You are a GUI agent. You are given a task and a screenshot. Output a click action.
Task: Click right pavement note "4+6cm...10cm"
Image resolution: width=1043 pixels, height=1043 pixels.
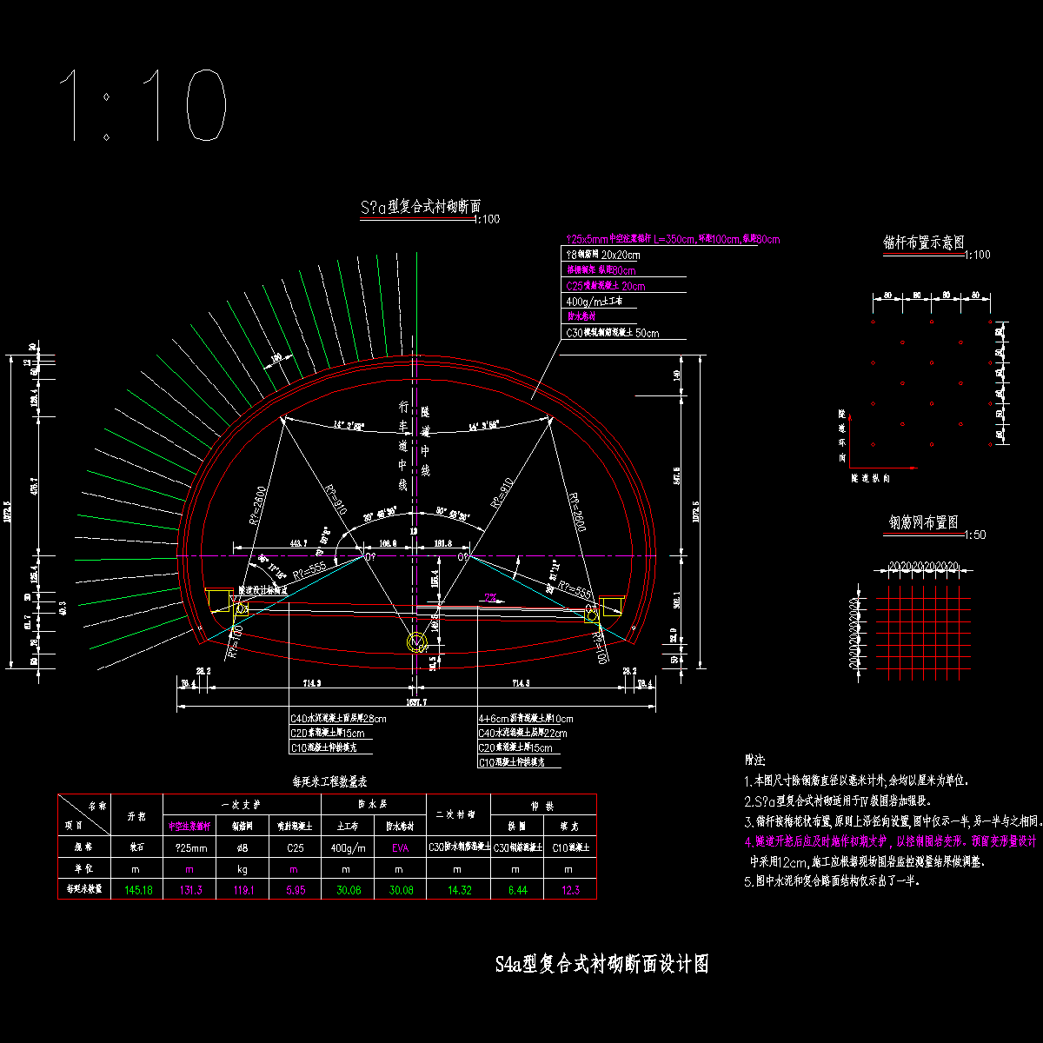pos(526,719)
